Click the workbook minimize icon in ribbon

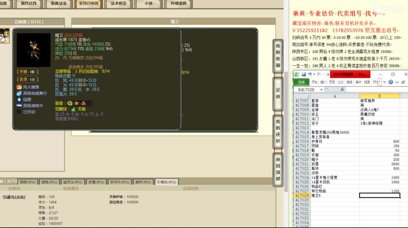coord(397,82)
